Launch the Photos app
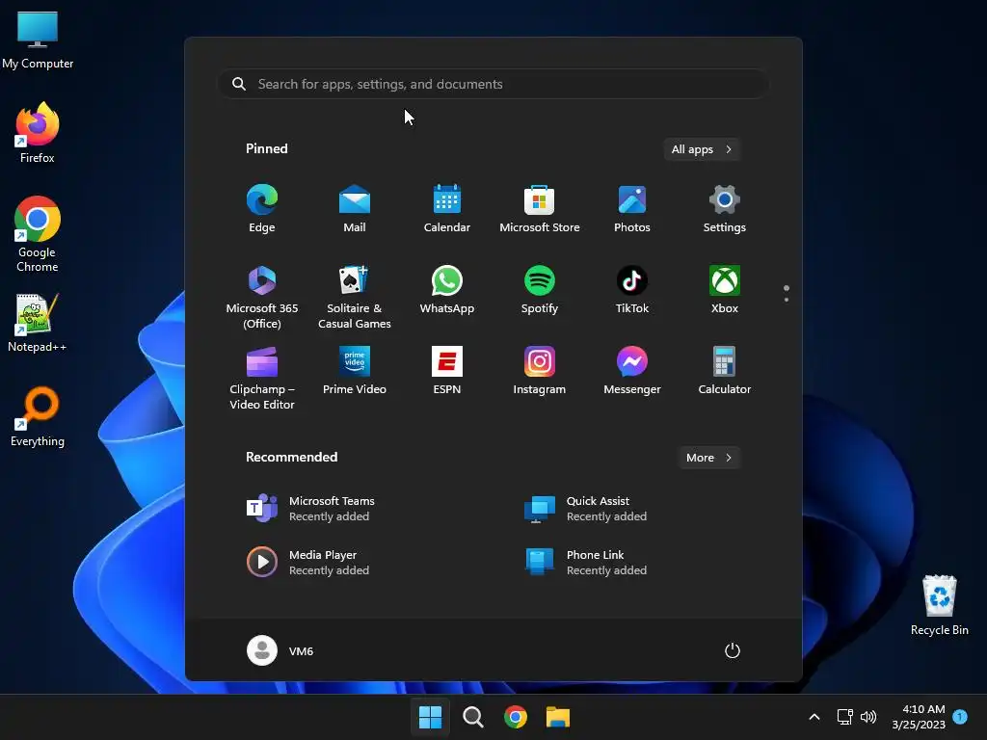Image resolution: width=987 pixels, height=740 pixels. coord(632,209)
